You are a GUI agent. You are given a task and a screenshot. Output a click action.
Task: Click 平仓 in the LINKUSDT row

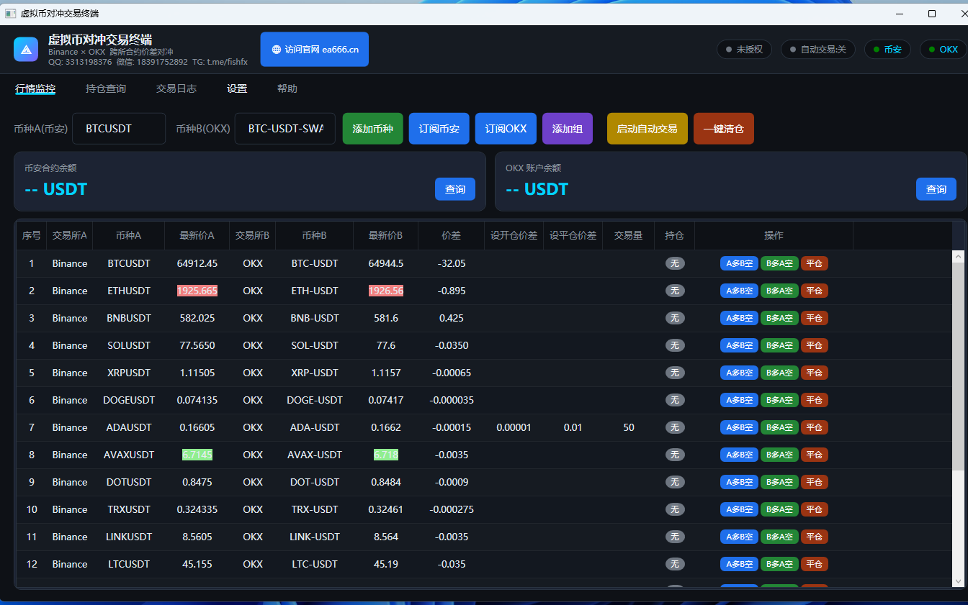pos(815,537)
